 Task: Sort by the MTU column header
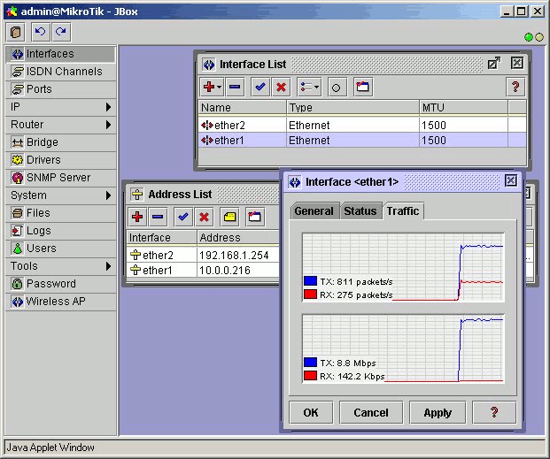point(464,108)
